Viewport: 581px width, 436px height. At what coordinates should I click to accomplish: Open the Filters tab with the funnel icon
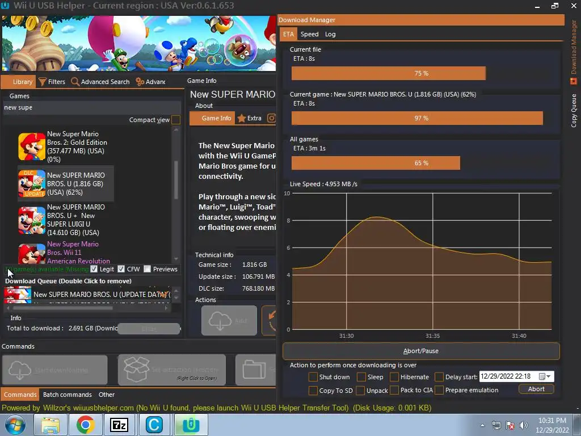click(52, 82)
